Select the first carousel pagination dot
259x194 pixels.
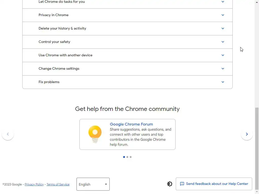click(x=124, y=157)
